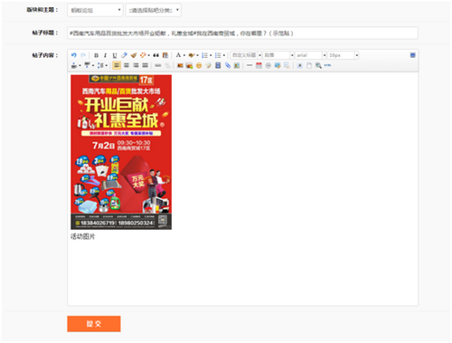Click the format painter brush icon
452x343 pixels.
click(134, 55)
